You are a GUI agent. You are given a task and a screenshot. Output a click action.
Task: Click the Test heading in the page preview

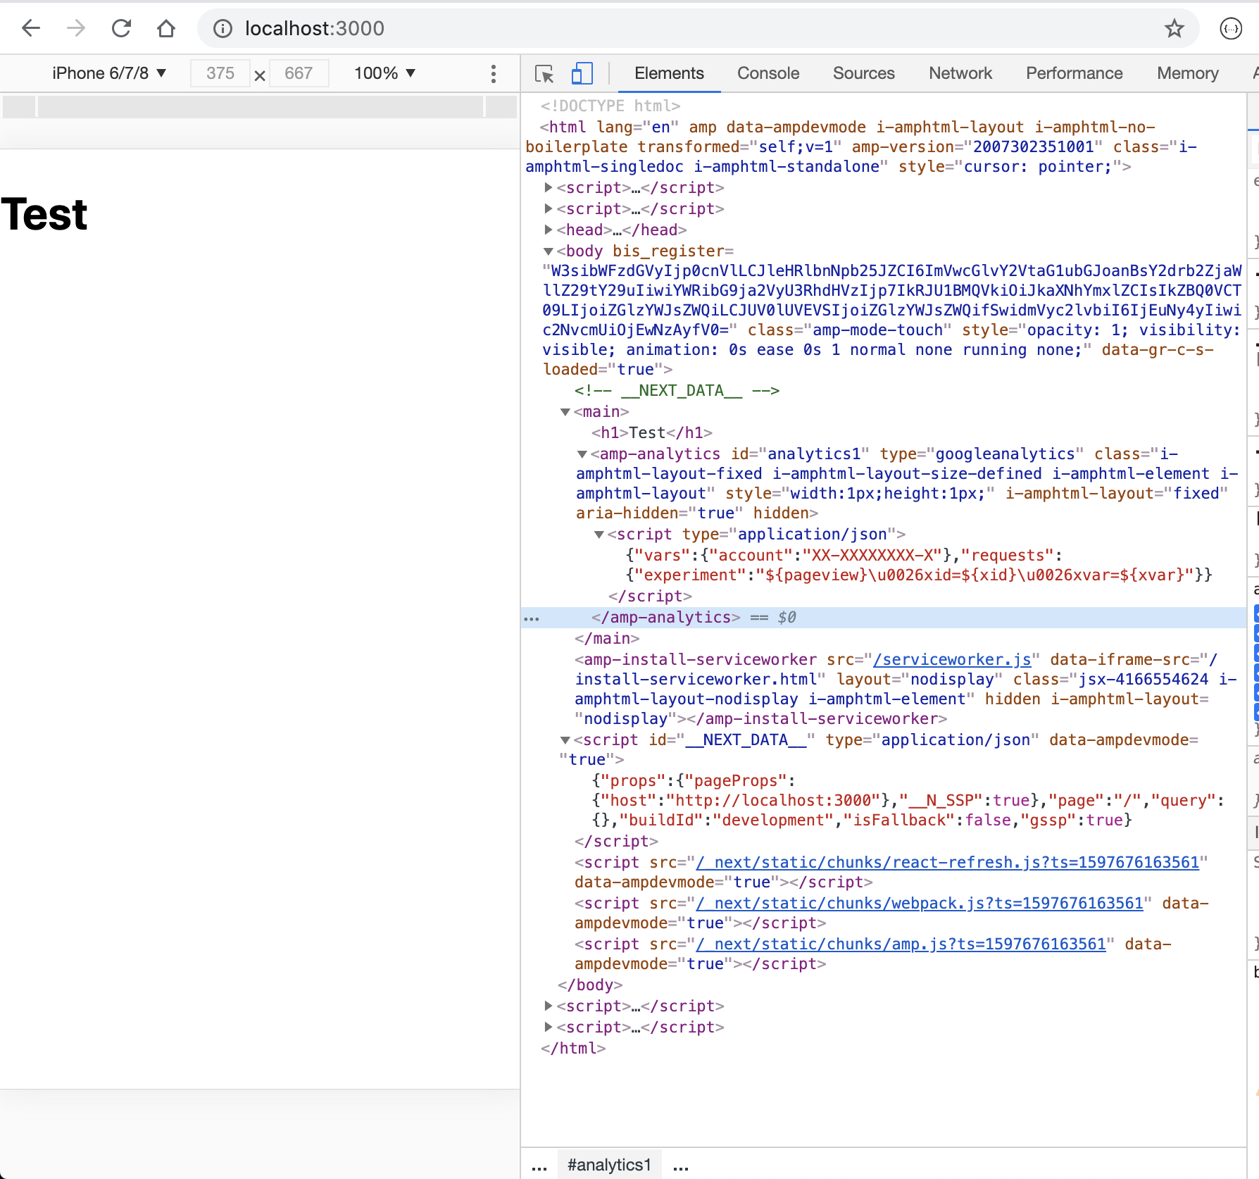tap(44, 214)
